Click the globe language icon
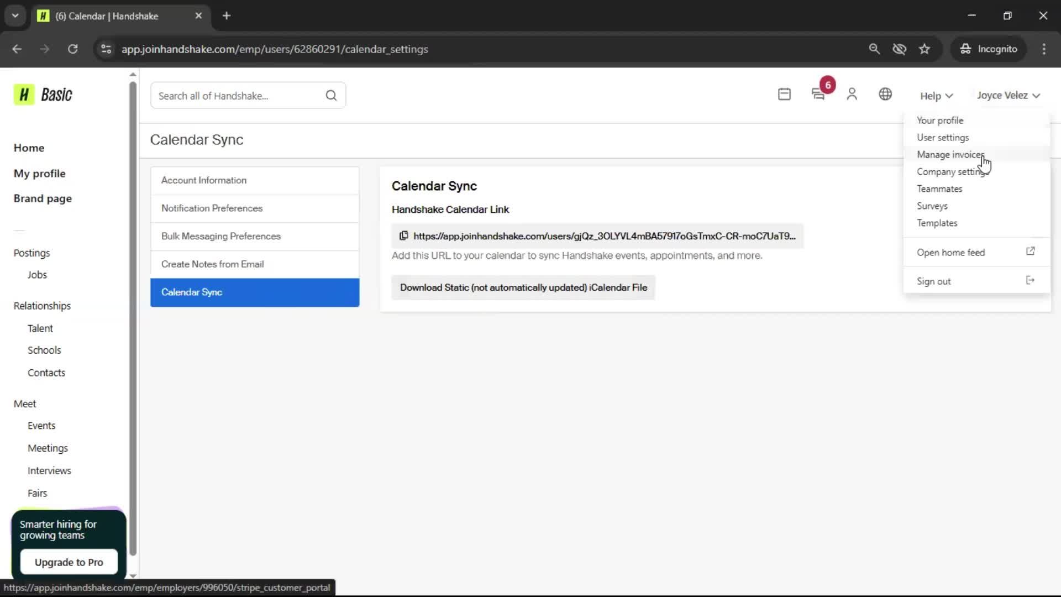 pyautogui.click(x=885, y=95)
